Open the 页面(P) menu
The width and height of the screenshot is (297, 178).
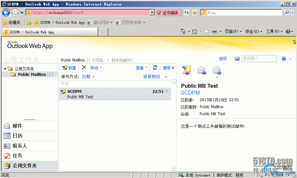233,31
